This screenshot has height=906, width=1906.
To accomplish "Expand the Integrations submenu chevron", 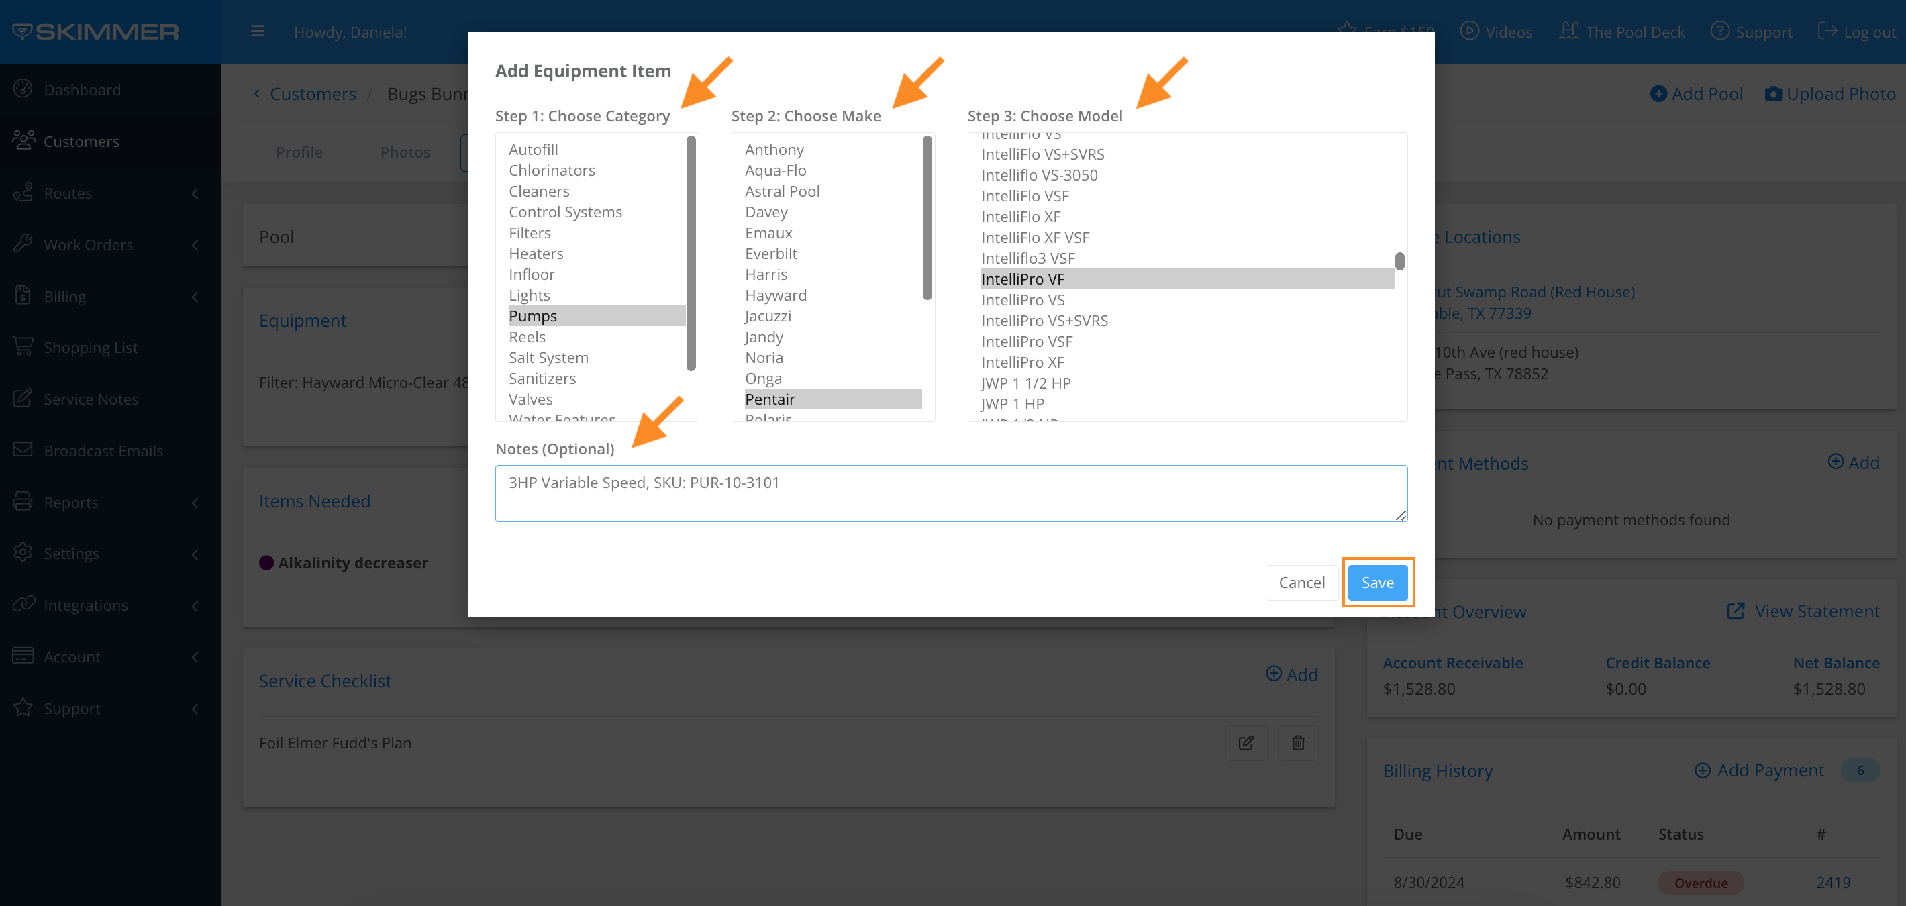I will (195, 606).
